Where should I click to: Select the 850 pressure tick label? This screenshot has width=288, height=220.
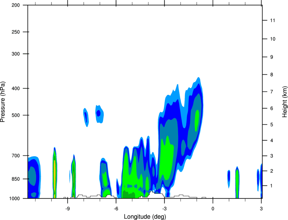tap(16, 179)
